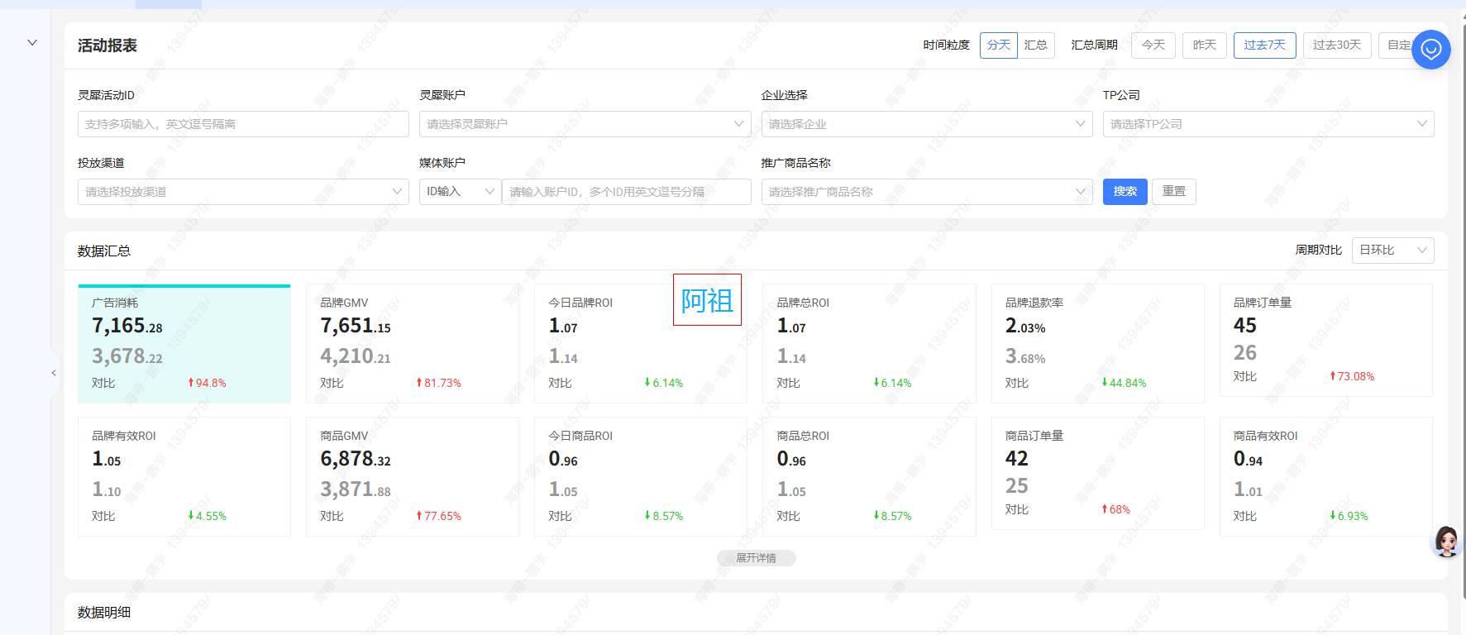Image resolution: width=1466 pixels, height=635 pixels.
Task: Switch time granularity to 汇总
Action: point(1035,45)
